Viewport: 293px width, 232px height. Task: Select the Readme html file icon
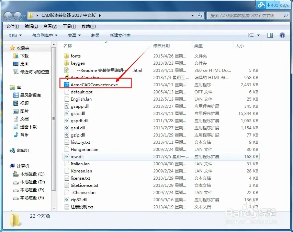point(67,70)
